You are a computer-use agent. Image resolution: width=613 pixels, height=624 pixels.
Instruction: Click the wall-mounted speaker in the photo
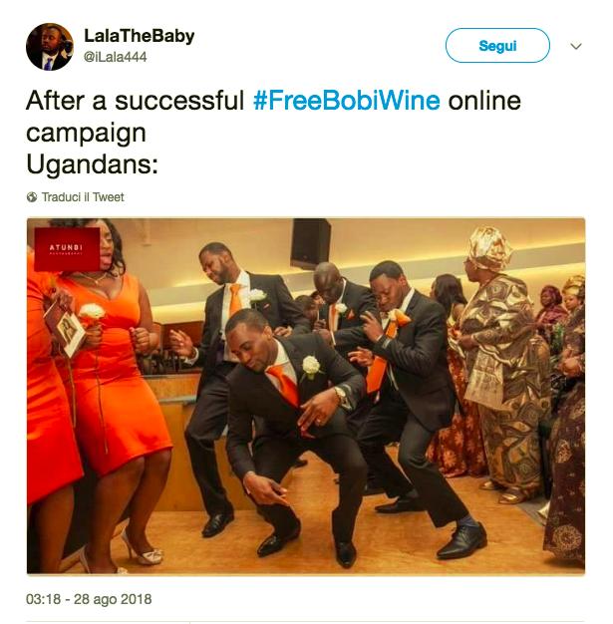tap(310, 242)
